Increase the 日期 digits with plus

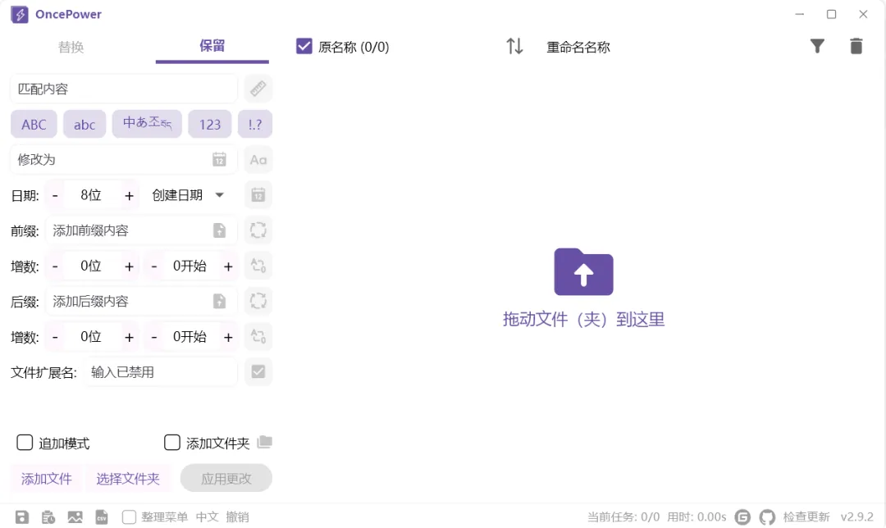click(130, 195)
